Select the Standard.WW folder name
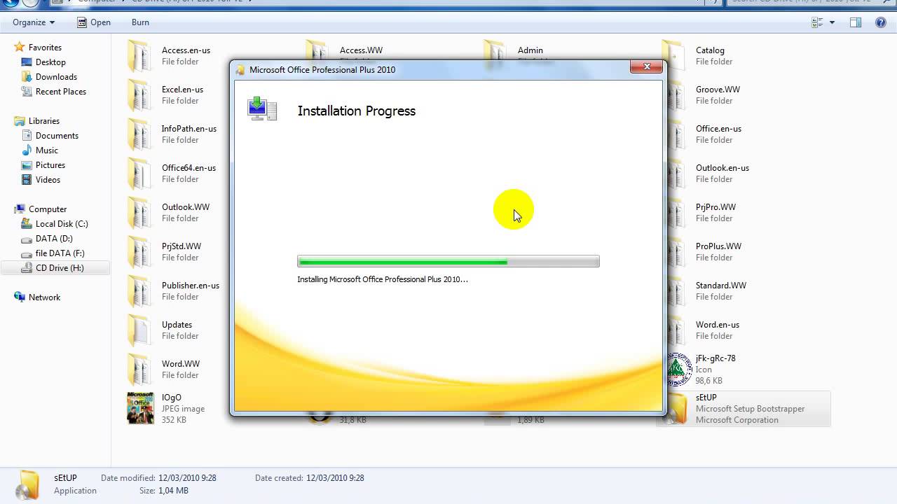The image size is (897, 504). (721, 286)
